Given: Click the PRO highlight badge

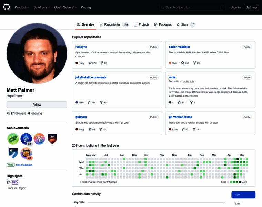Looking at the screenshot, I should (x=15, y=183).
